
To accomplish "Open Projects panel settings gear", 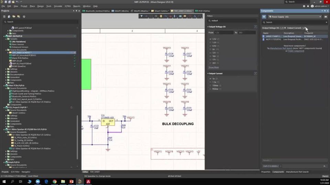I will [x=24, y=16].
